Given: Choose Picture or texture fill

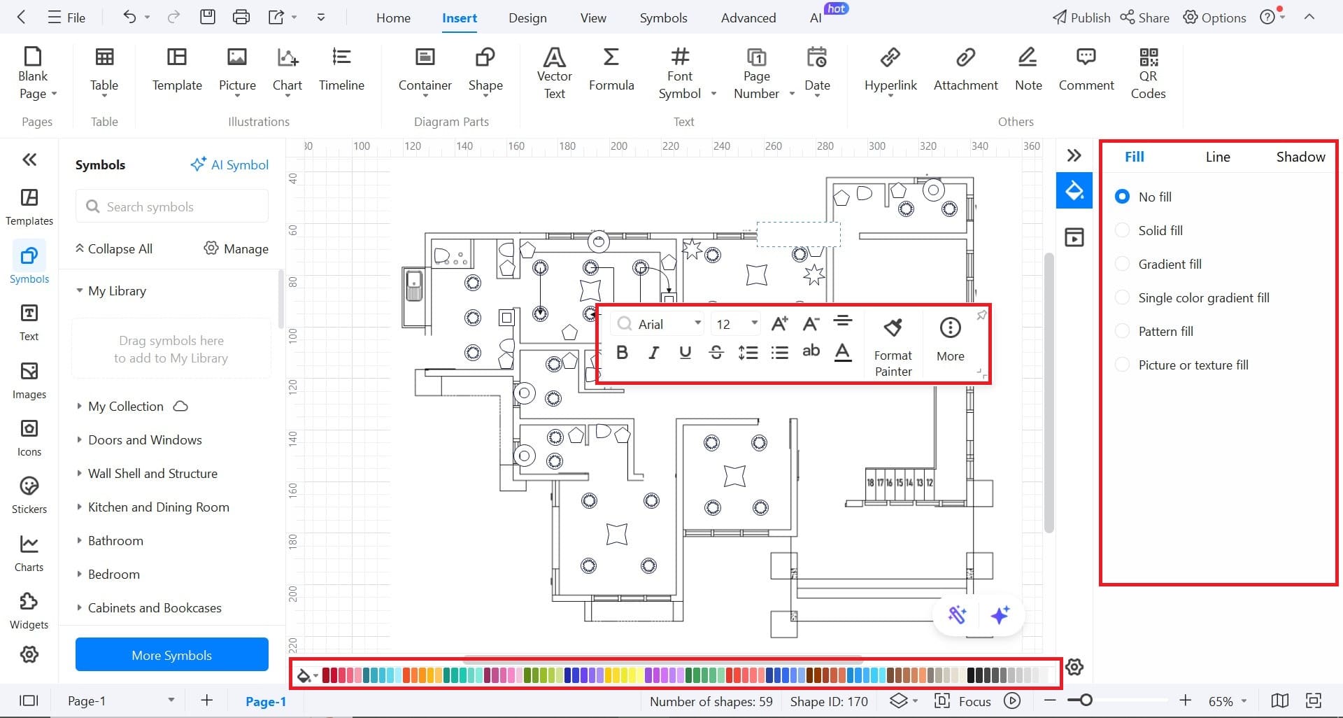Looking at the screenshot, I should 1181,365.
